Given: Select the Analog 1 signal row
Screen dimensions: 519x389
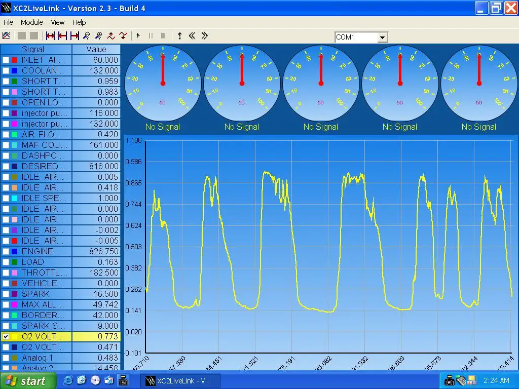Looking at the screenshot, I should tap(61, 358).
